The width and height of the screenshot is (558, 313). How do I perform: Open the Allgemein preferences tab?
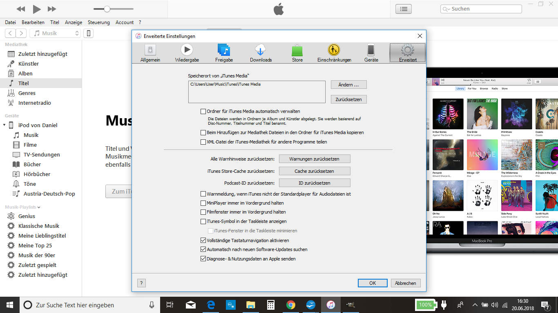150,53
